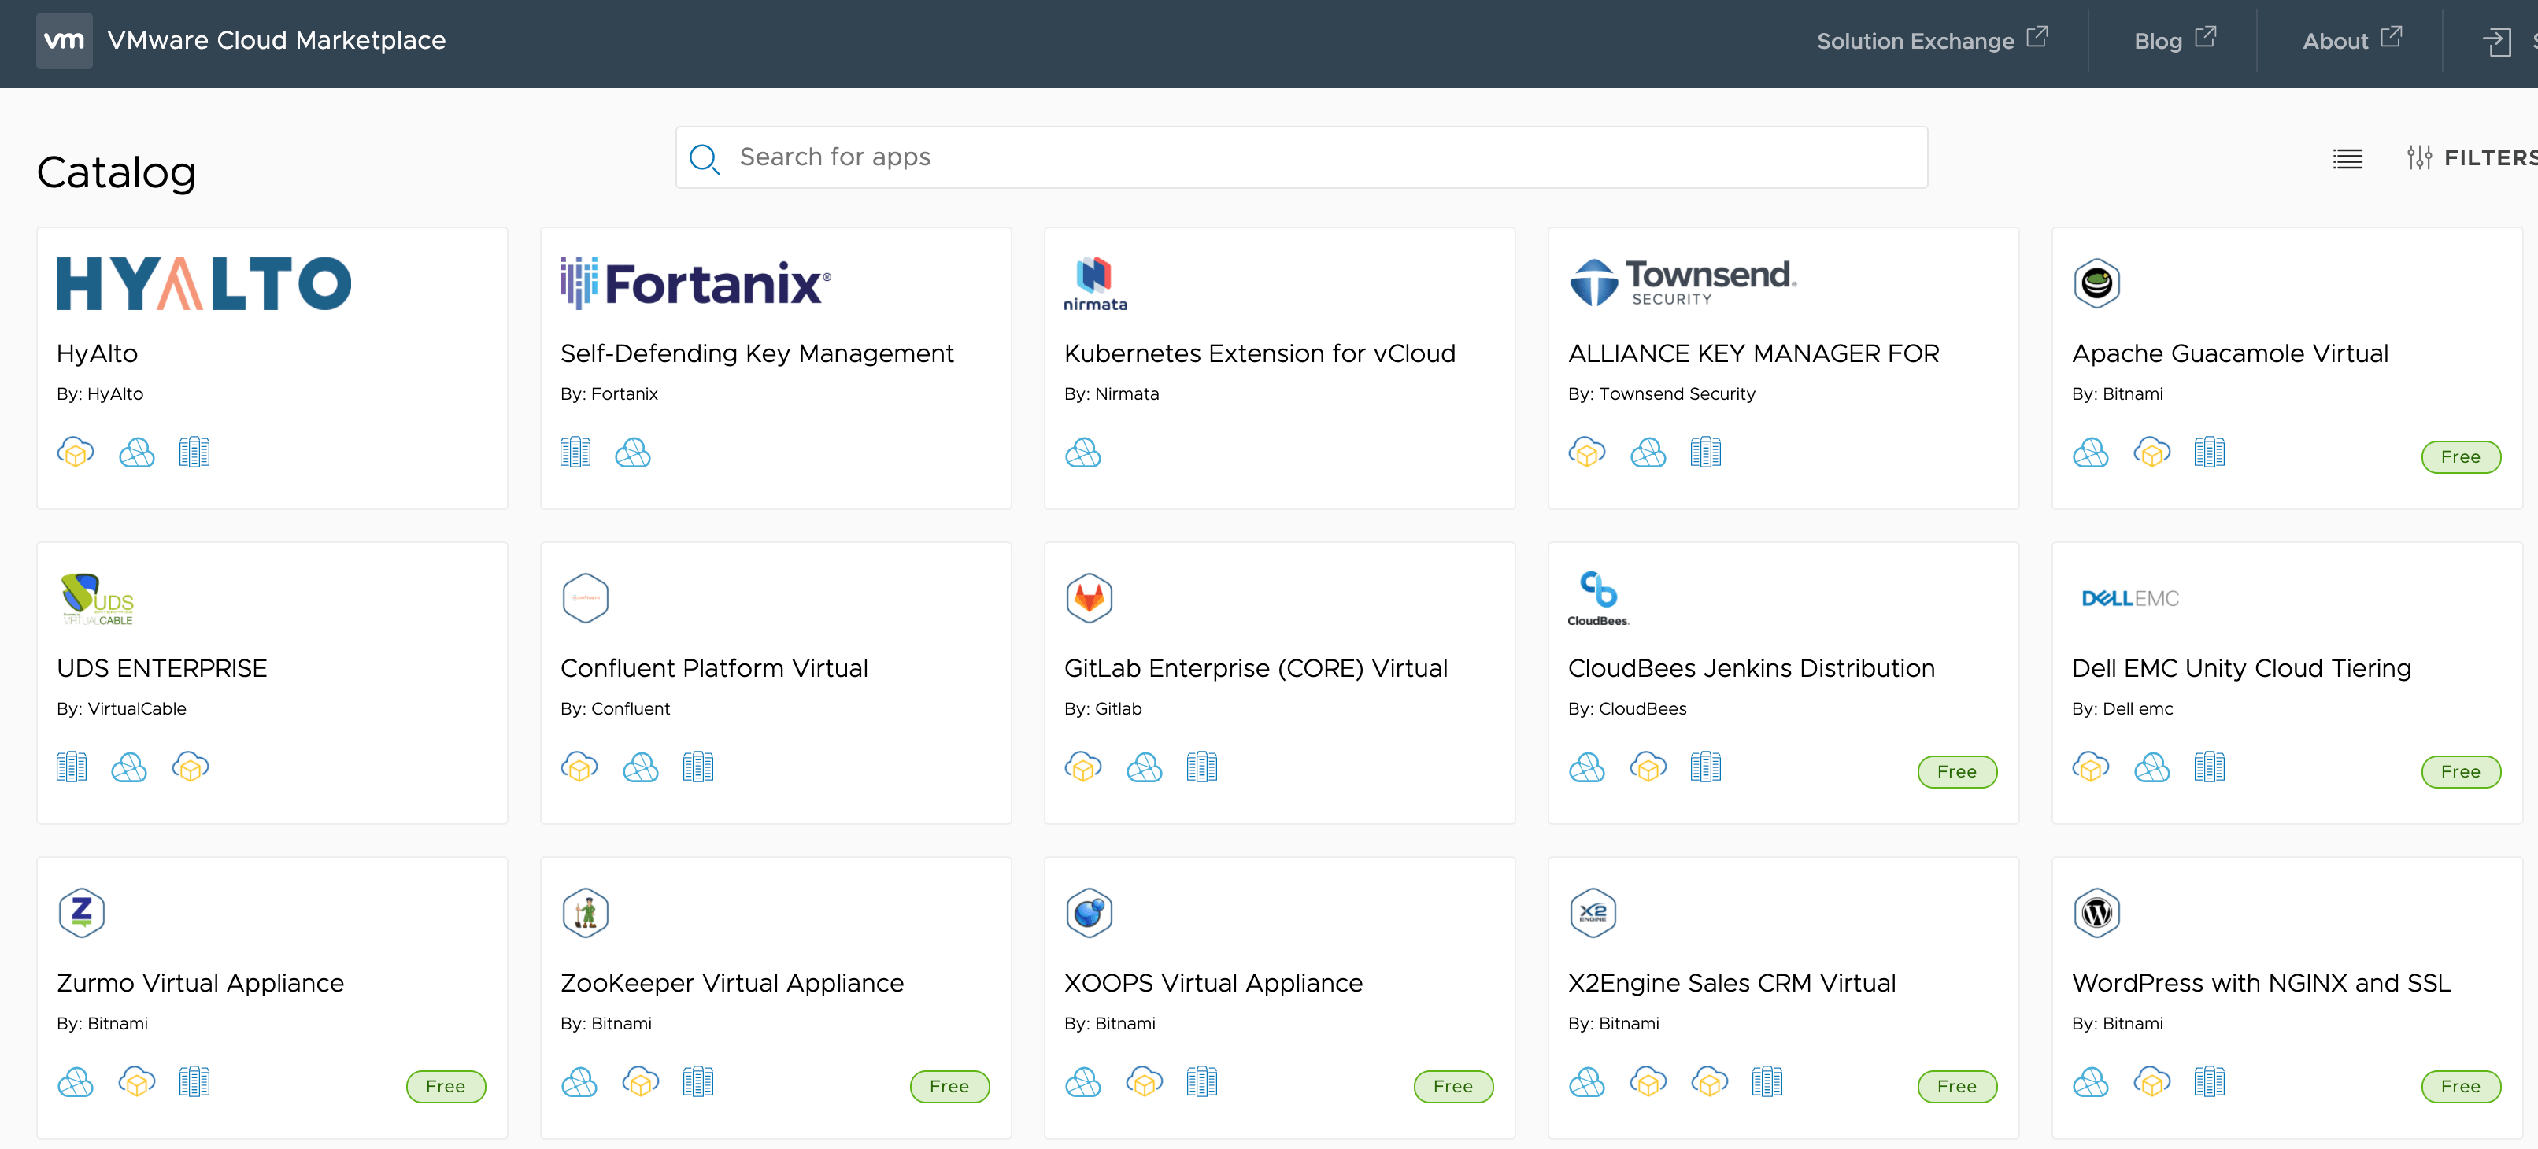Click the datacenter icon on Fortanix card
Screen dimensions: 2538x1149
click(x=575, y=453)
